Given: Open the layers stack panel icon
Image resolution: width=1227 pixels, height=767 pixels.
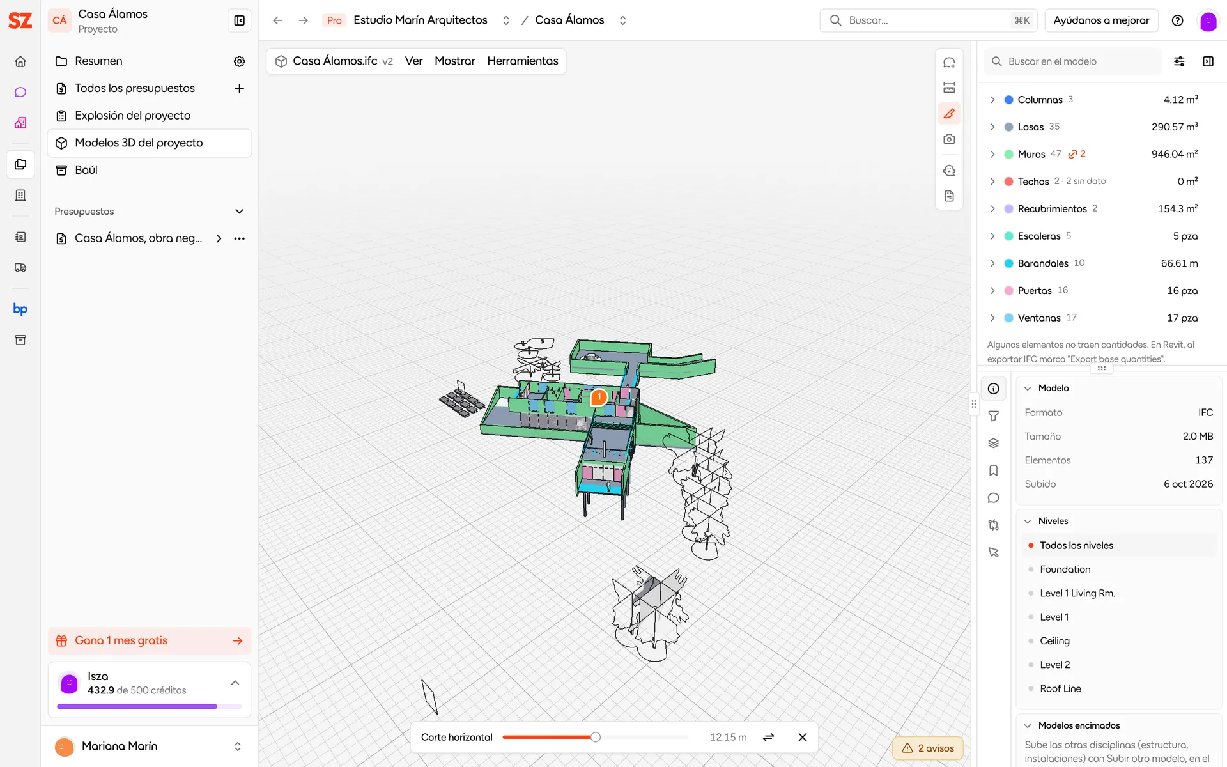Looking at the screenshot, I should 994,444.
